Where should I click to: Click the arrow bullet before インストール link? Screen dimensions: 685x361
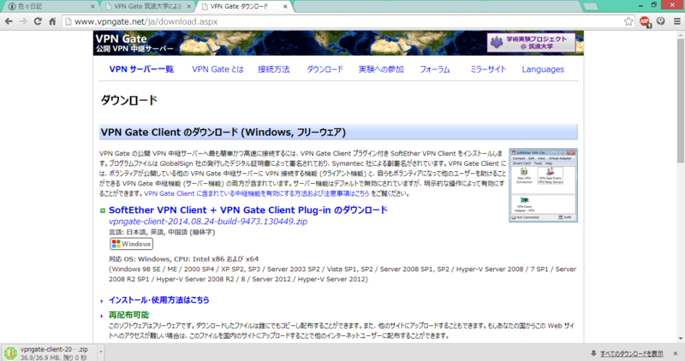pyautogui.click(x=102, y=301)
